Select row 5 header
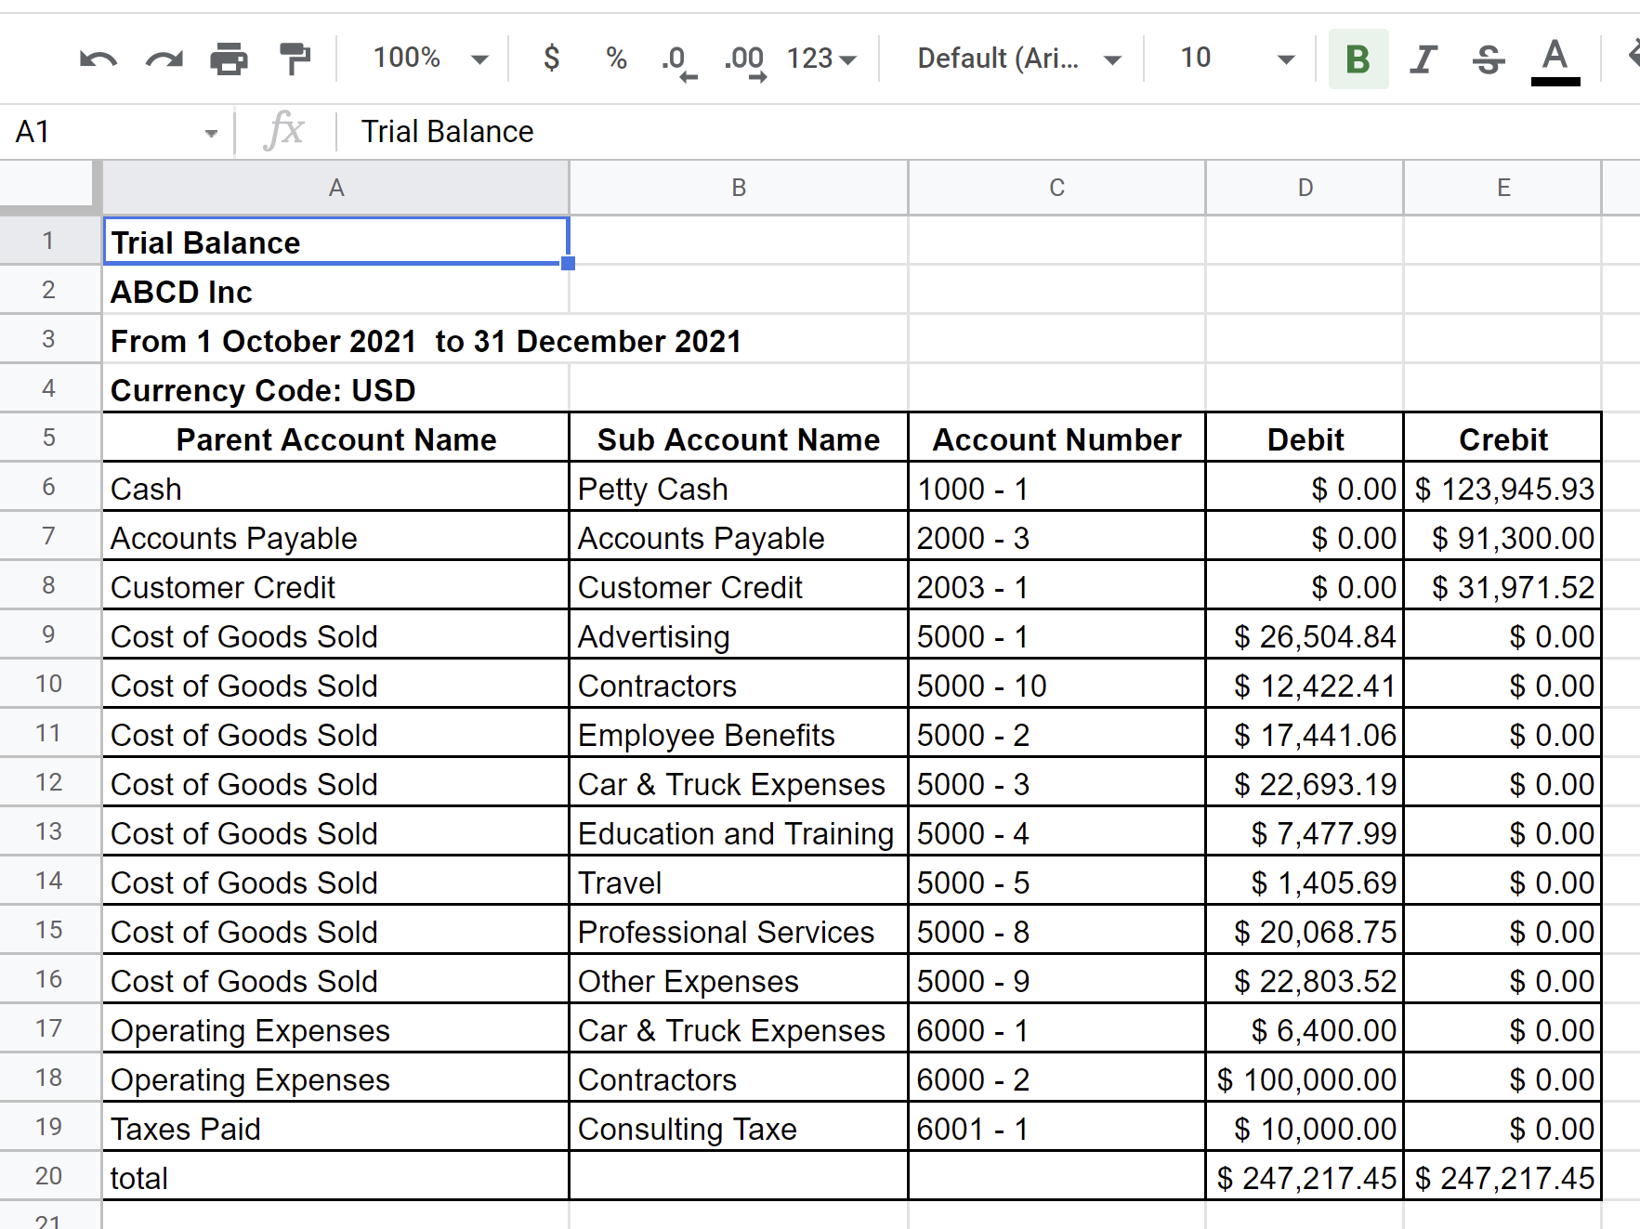This screenshot has height=1229, width=1640. (49, 437)
